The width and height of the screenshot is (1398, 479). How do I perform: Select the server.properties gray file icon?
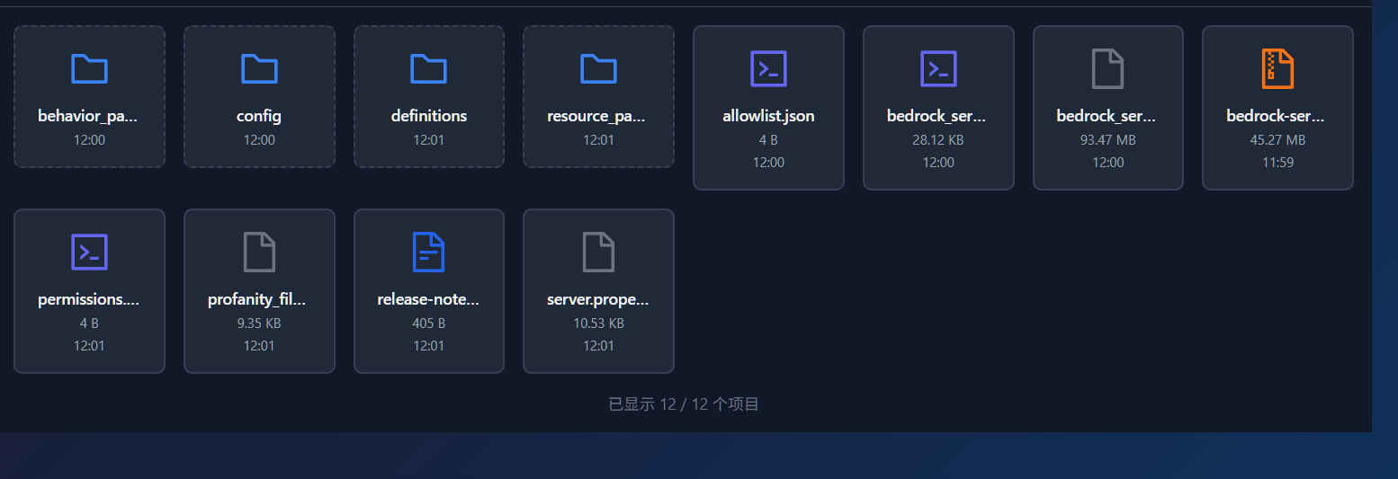[598, 253]
